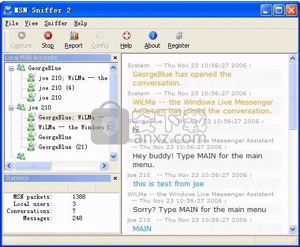300x247 pixels.
Task: Click accounts tree scroll down arrow
Action: point(113,156)
